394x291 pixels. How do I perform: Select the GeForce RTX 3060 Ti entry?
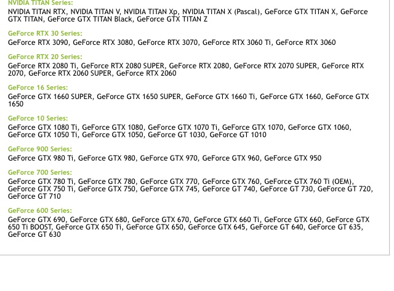(x=237, y=42)
